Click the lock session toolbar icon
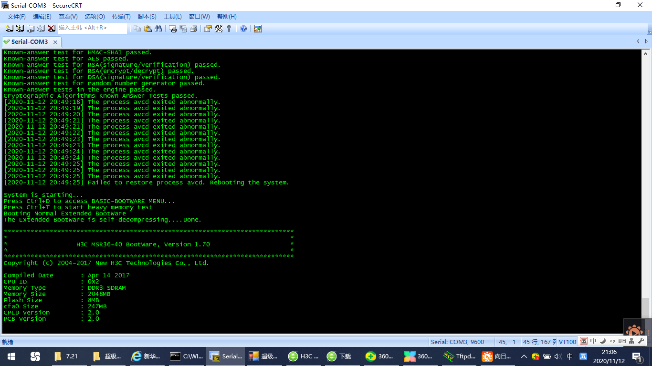Screen dimensions: 652x366 pos(258,29)
